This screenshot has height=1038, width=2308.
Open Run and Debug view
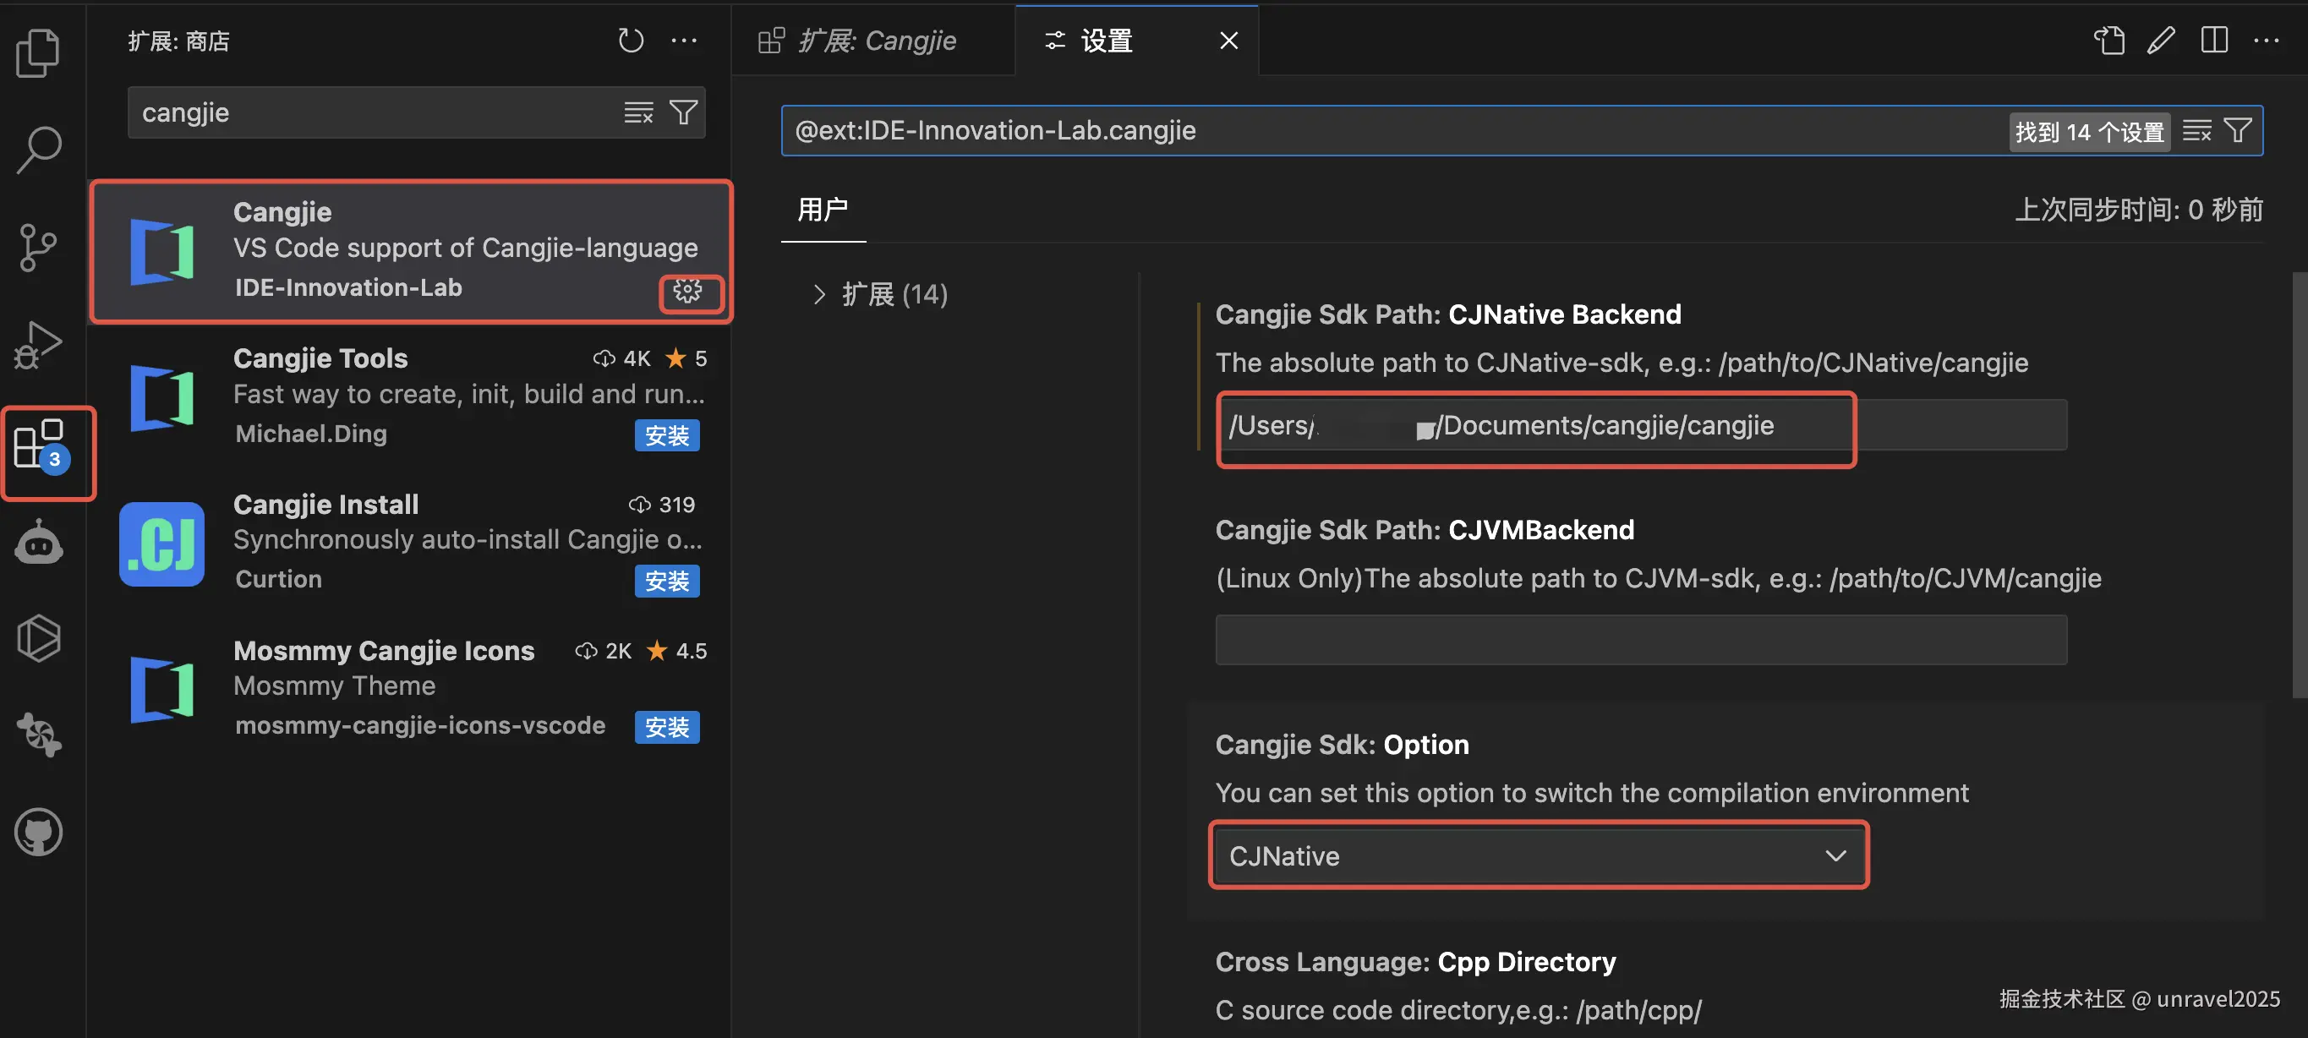tap(39, 344)
